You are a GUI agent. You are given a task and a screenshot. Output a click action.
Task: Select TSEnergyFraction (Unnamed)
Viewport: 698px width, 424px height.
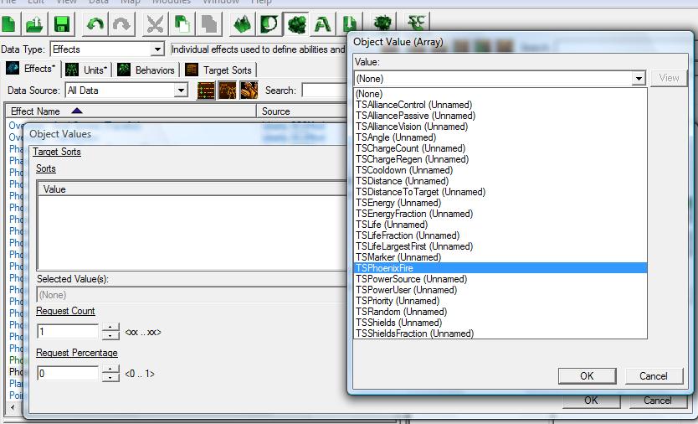click(500, 214)
